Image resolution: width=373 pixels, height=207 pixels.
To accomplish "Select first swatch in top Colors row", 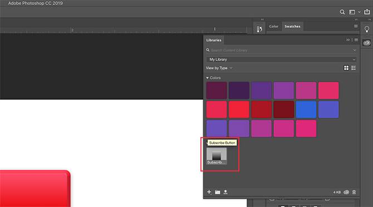I will [217, 90].
